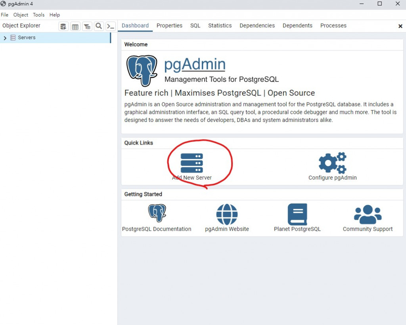Open the Help menu
This screenshot has width=406, height=325.
pos(55,15)
